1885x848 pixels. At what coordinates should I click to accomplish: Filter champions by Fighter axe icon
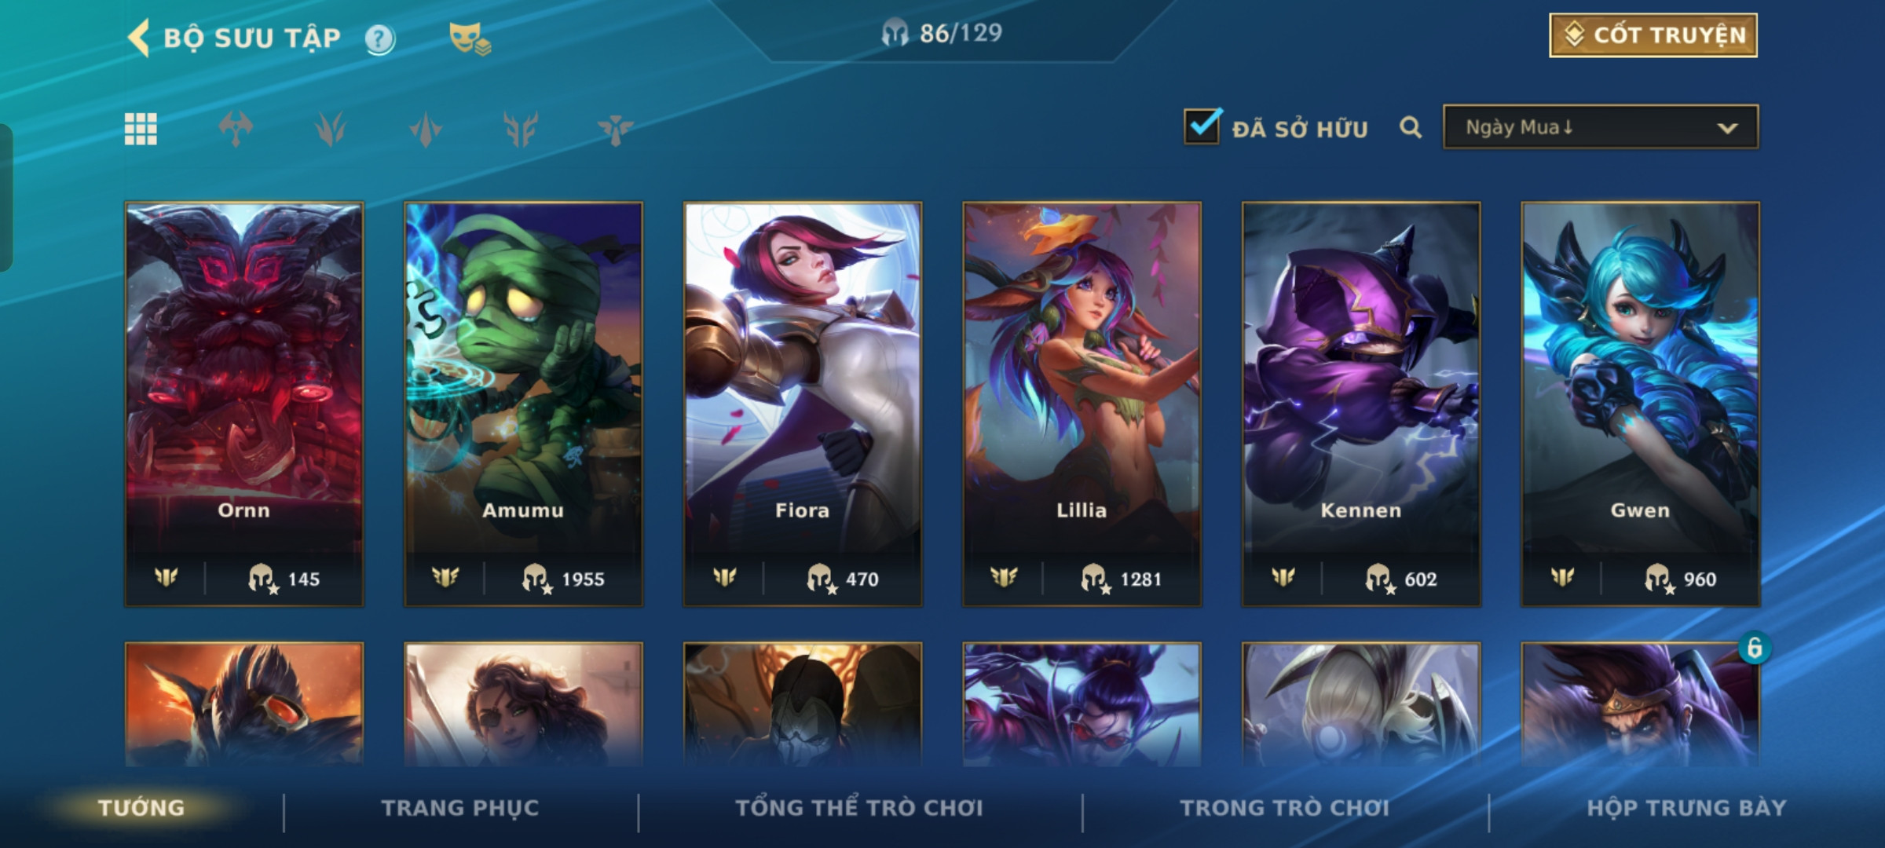pos(236,129)
